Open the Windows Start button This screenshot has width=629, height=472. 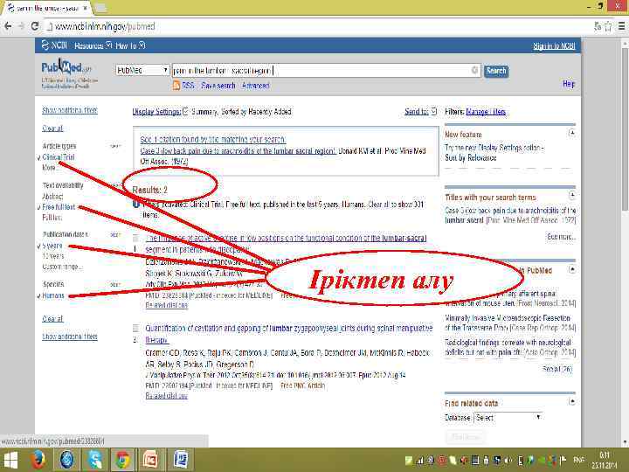pyautogui.click(x=10, y=460)
